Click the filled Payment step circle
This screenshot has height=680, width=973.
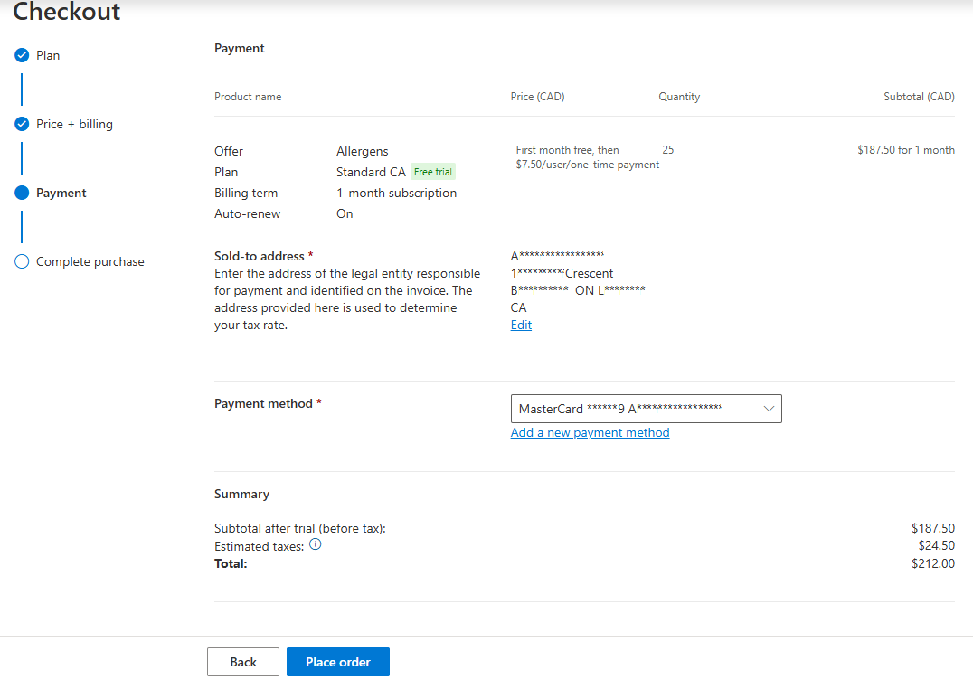coord(22,193)
